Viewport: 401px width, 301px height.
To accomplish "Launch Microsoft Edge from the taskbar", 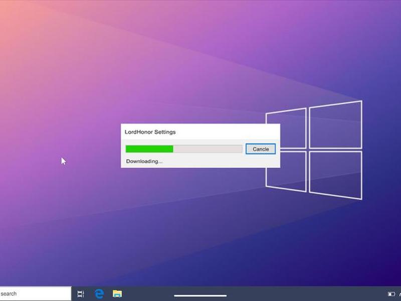I will click(99, 294).
